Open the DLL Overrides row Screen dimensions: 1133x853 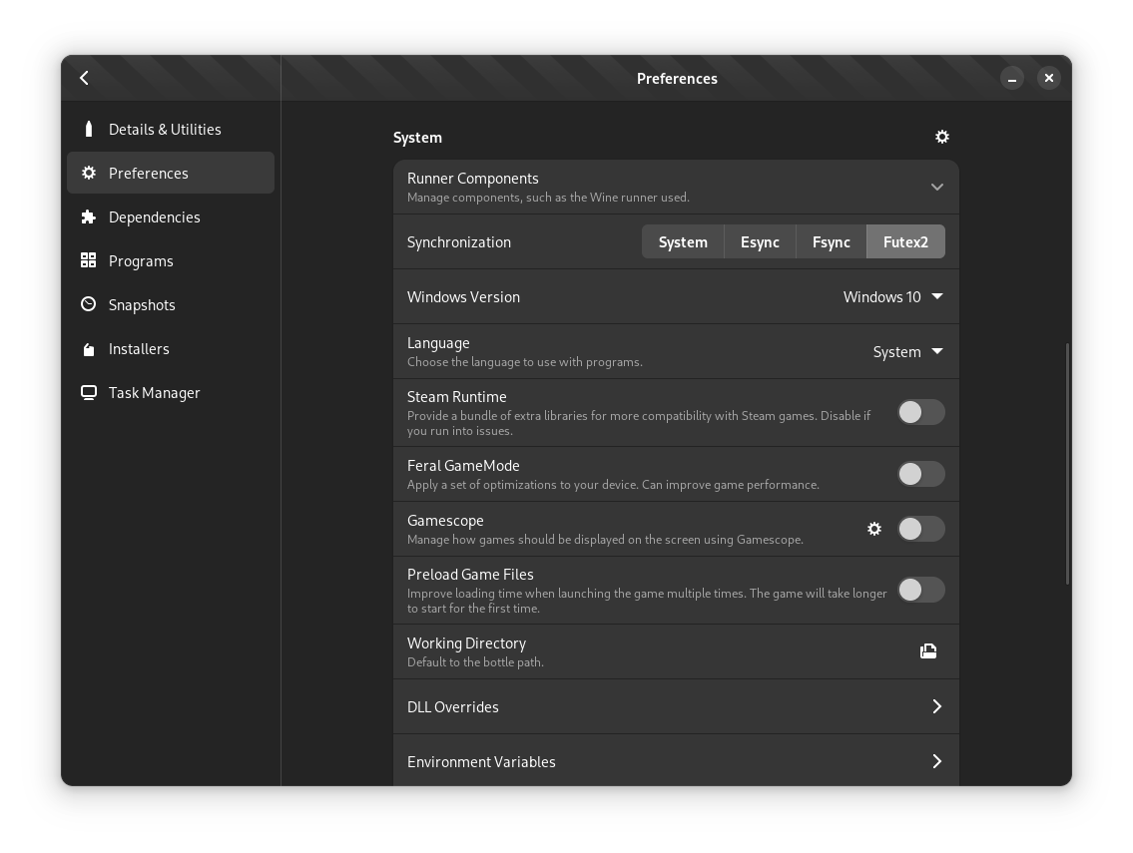coord(676,706)
